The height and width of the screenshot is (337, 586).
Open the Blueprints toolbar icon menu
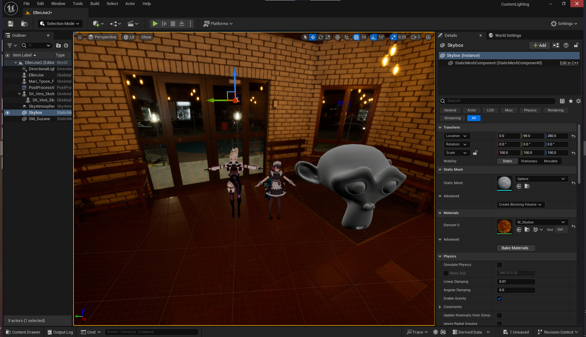point(115,24)
